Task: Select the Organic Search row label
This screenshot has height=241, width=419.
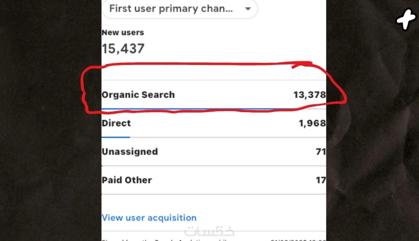Action: (x=138, y=95)
